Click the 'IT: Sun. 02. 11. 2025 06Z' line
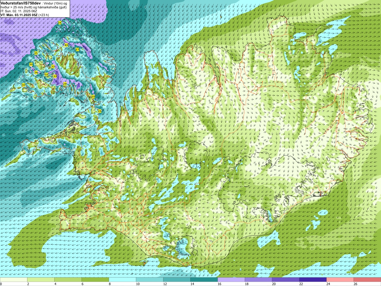The image size is (381, 286). (19, 11)
